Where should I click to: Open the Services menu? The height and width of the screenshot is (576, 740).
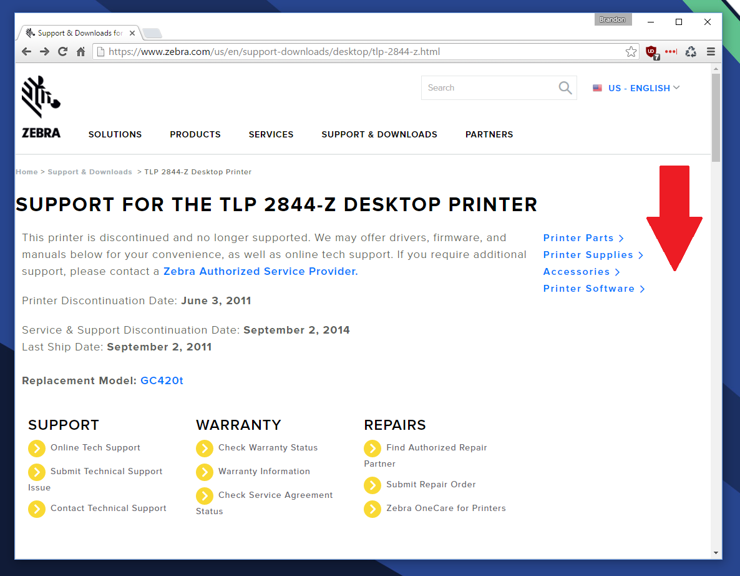point(271,135)
